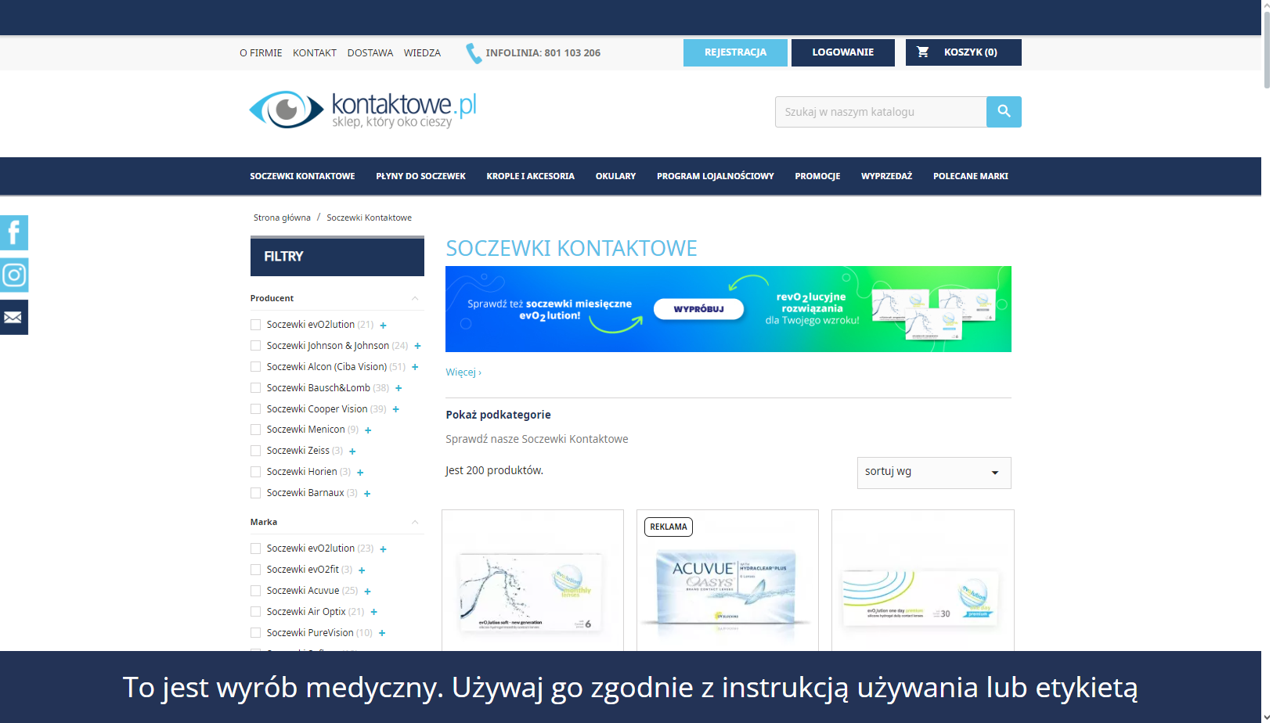Check Soczewki evO2lution (21) producer filter
This screenshot has width=1273, height=723.
(x=255, y=325)
